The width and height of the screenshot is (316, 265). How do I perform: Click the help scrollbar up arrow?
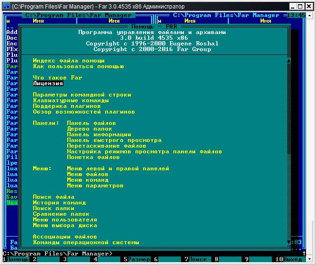tap(289, 61)
